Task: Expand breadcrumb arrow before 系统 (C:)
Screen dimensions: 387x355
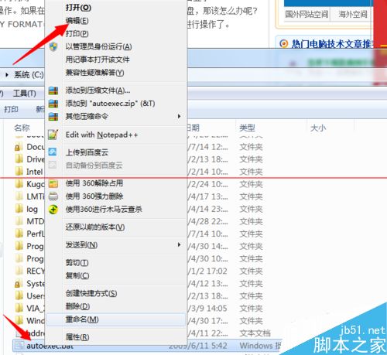Action: tap(7, 75)
